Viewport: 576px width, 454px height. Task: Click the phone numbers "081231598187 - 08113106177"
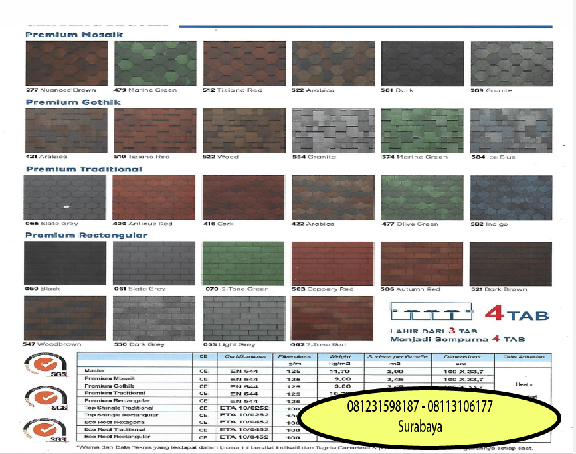[419, 406]
